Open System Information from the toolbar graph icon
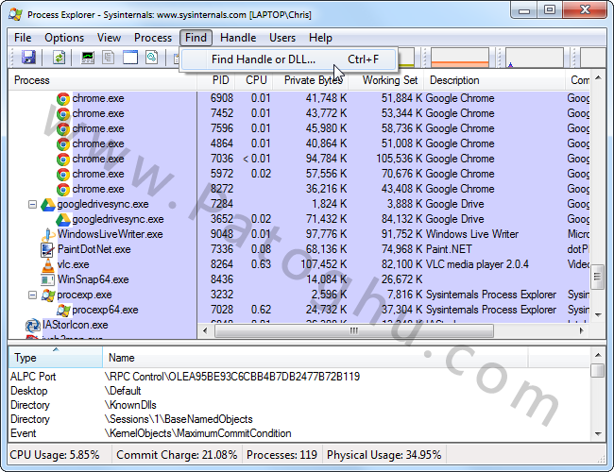The image size is (614, 472). tap(88, 58)
